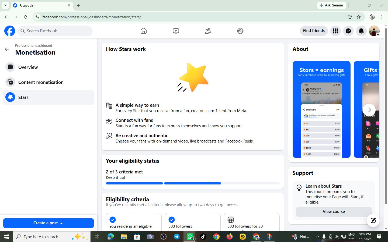
Task: Click Create a post button
Action: [x=48, y=223]
